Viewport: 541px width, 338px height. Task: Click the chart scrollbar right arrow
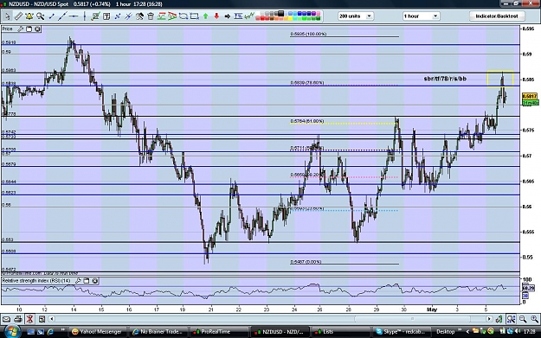[489, 319]
